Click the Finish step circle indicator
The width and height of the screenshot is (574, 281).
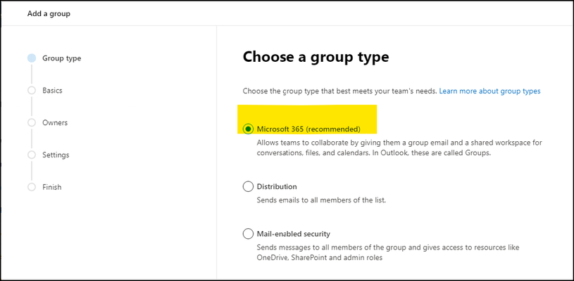coord(32,187)
